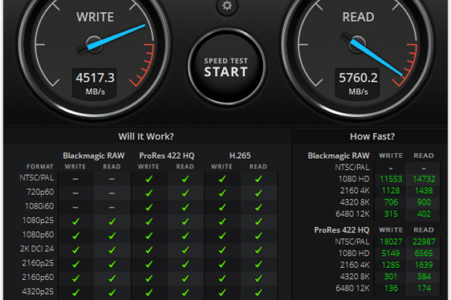Screen dimensions: 451x300
Task: Click Blackmagic RAW 1080 HD write value 11553
Action: point(391,179)
